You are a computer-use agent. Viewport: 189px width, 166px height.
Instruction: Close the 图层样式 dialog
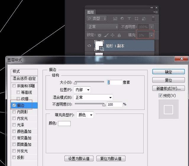click(x=181, y=59)
